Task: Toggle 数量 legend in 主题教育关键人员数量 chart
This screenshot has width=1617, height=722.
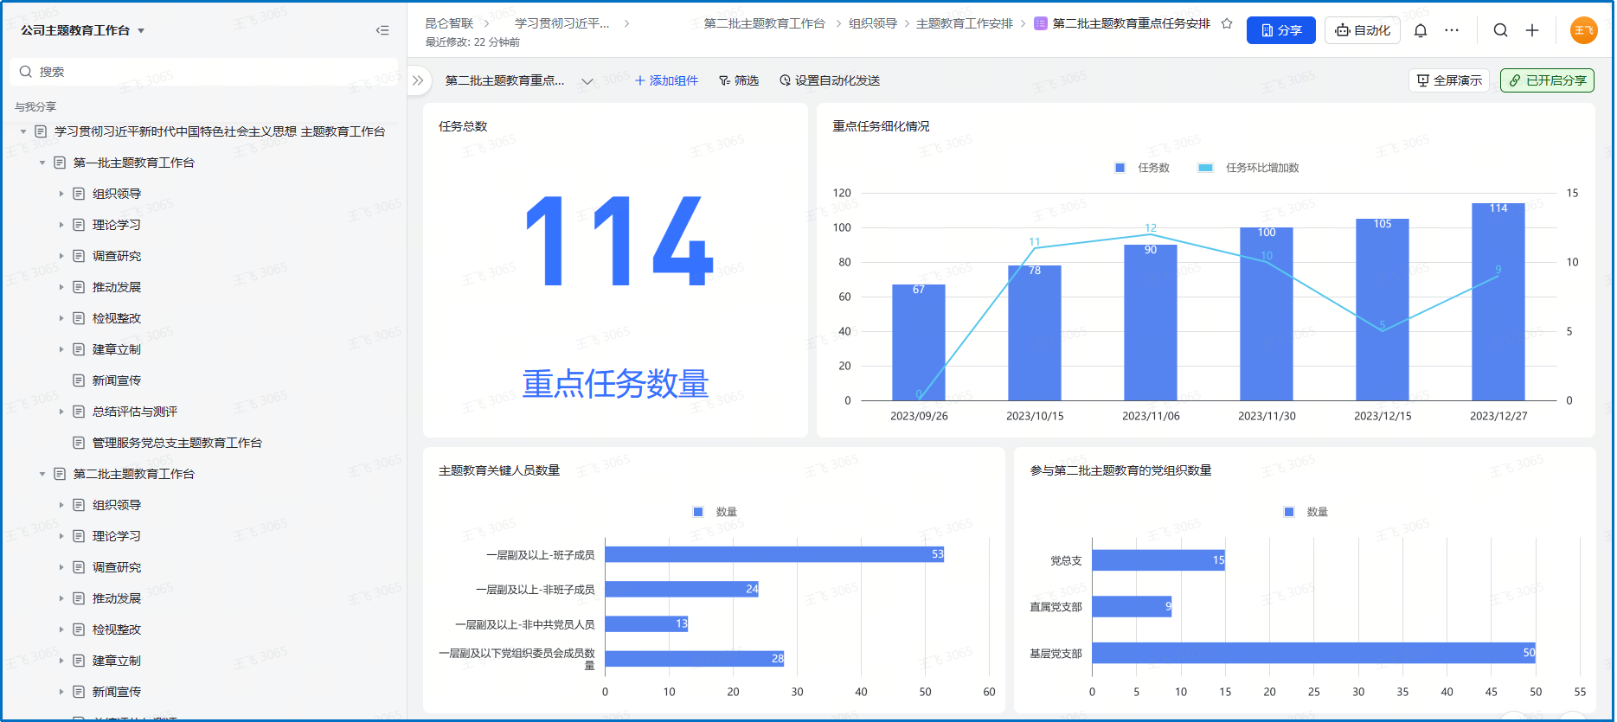Action: click(698, 512)
